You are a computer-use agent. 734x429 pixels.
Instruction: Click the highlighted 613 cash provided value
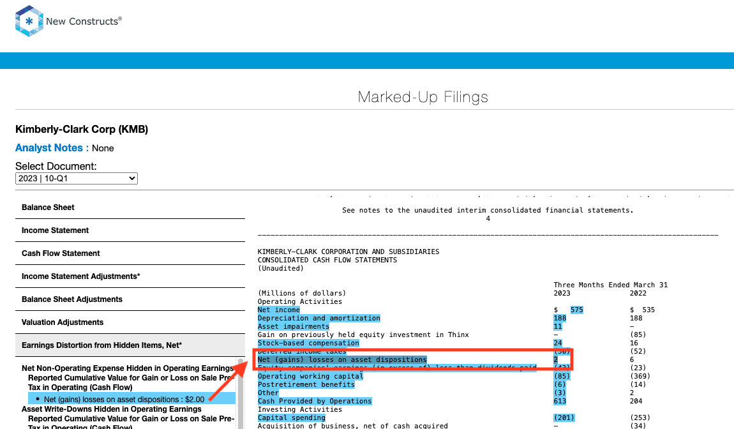pyautogui.click(x=560, y=402)
